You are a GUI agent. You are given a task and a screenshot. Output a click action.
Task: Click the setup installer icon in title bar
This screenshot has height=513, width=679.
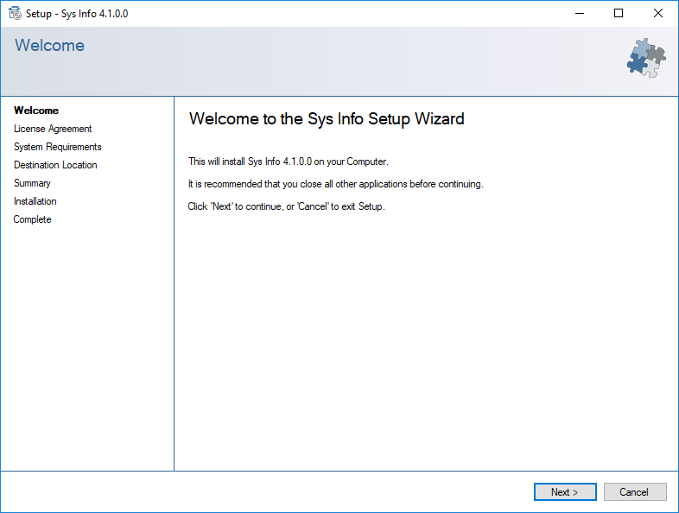[15, 14]
